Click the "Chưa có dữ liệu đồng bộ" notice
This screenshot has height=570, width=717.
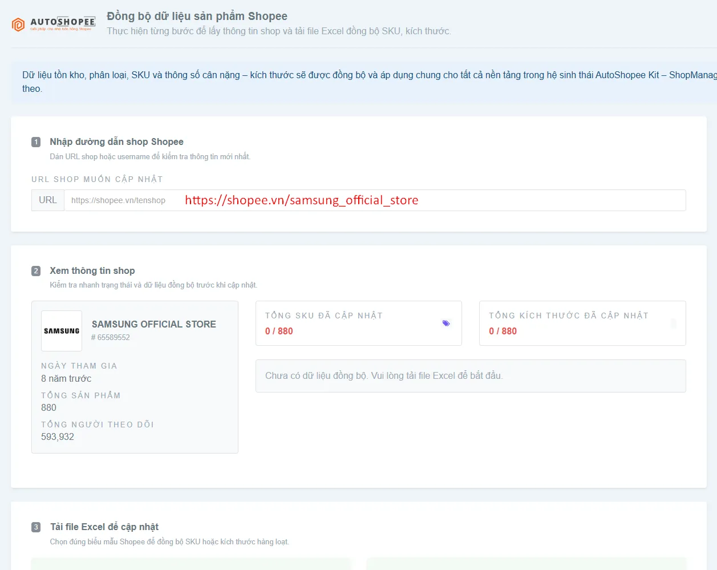pos(471,376)
